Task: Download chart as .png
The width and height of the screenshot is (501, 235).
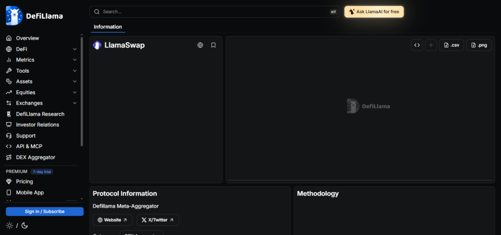Action: (x=479, y=45)
